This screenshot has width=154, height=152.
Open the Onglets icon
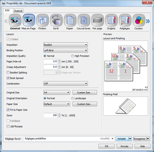(x=111, y=20)
